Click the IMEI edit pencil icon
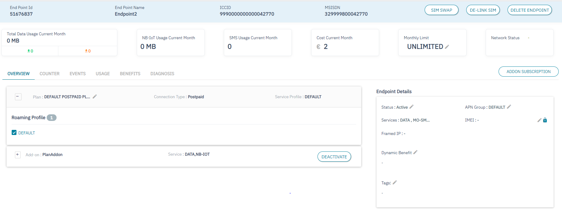 coord(539,120)
